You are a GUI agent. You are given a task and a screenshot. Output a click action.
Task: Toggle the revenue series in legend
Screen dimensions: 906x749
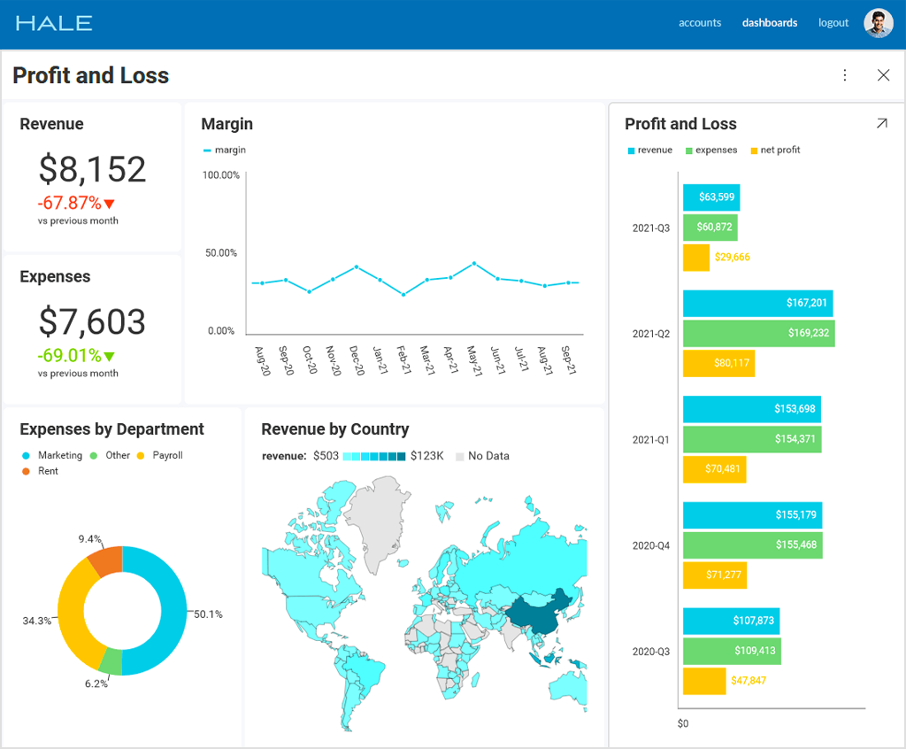tap(650, 151)
